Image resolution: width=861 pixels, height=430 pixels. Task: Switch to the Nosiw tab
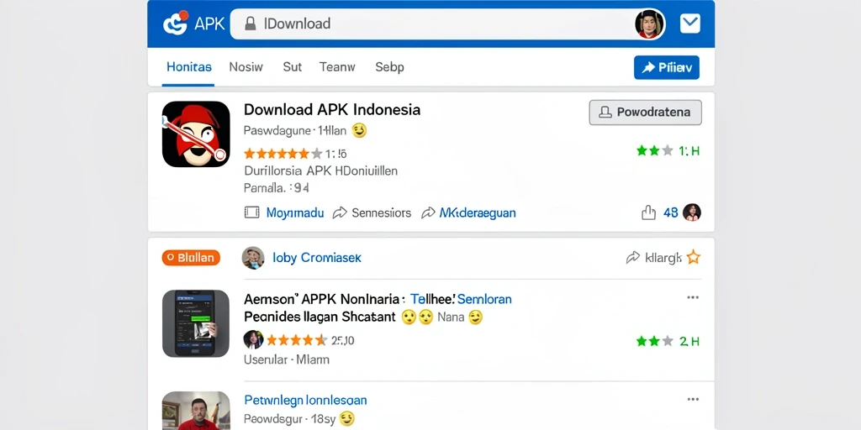click(x=246, y=67)
